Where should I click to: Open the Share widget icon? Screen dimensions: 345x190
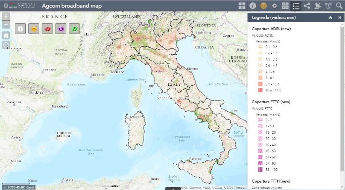point(307,6)
